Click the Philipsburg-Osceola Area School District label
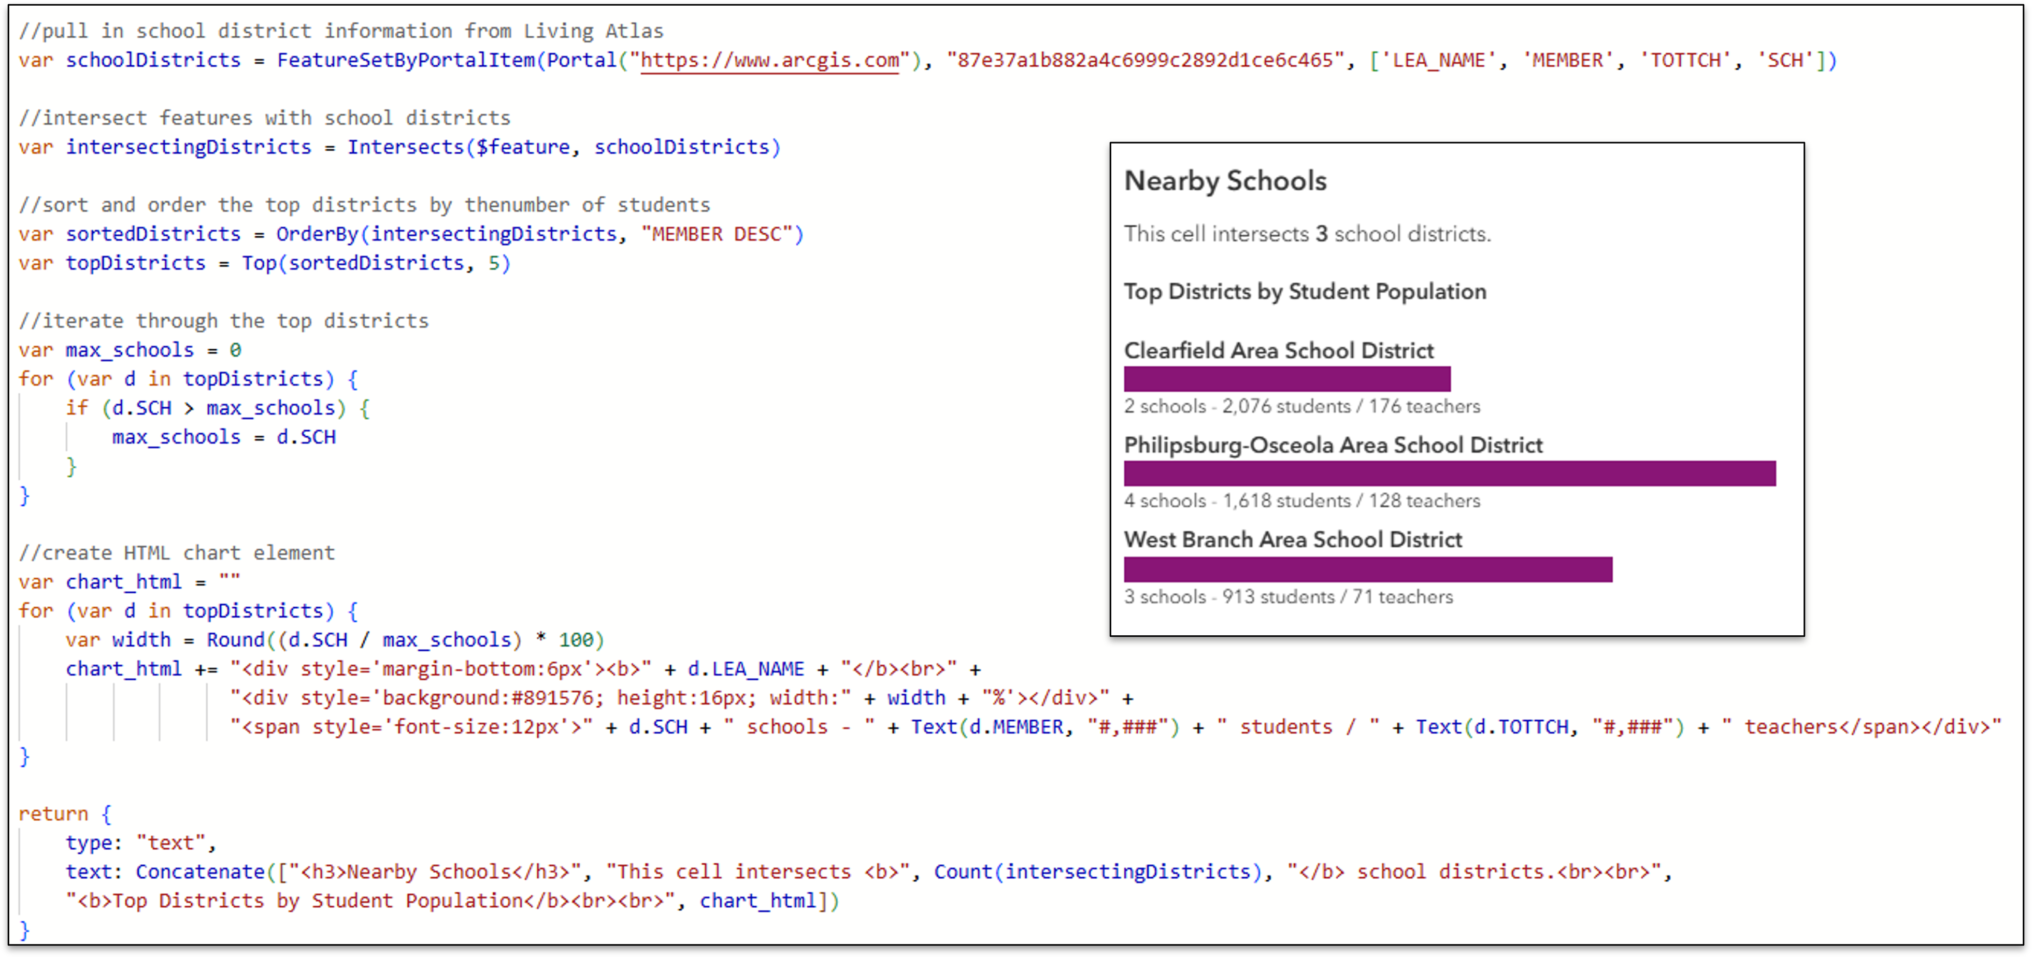This screenshot has width=2032, height=957. click(1333, 444)
